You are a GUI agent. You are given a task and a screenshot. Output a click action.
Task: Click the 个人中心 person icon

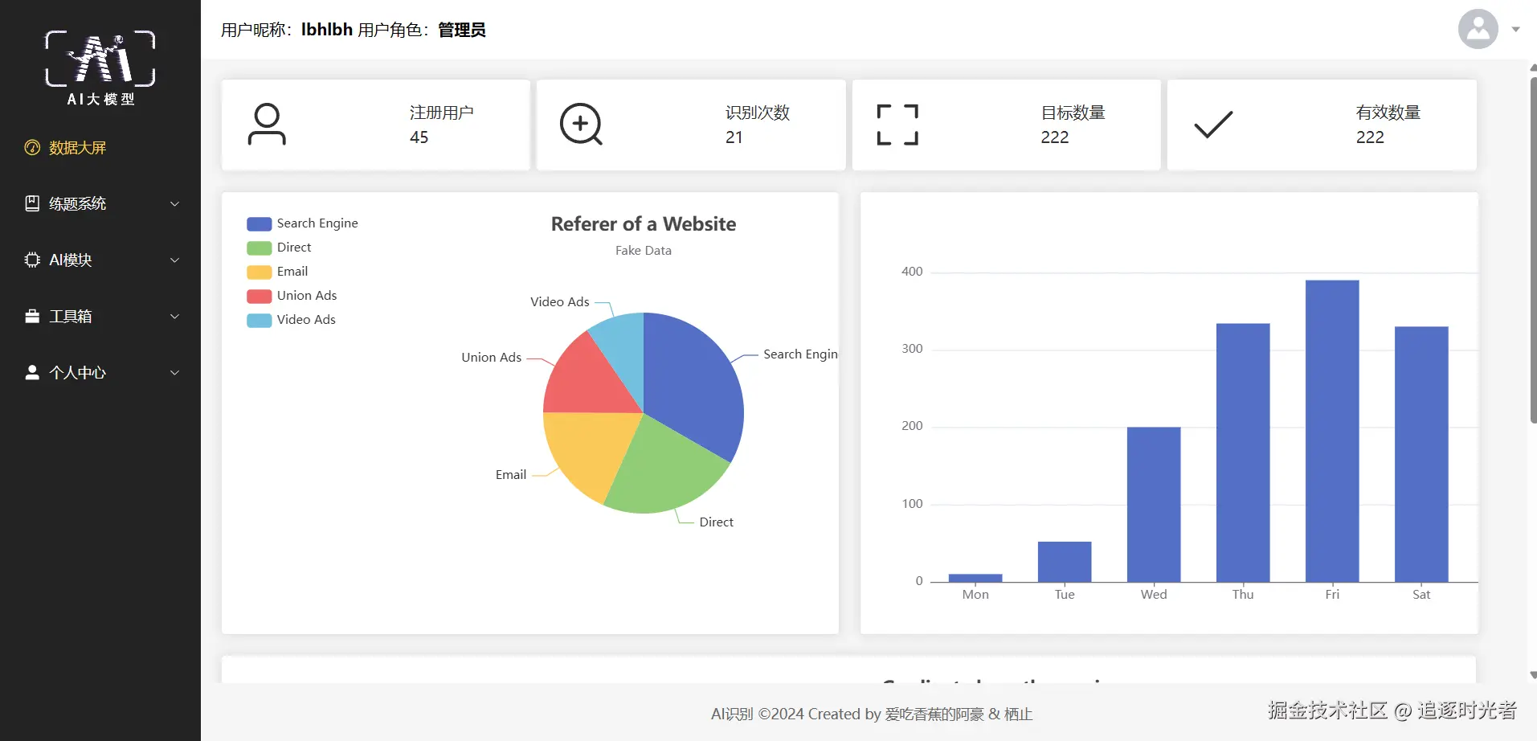tap(32, 372)
